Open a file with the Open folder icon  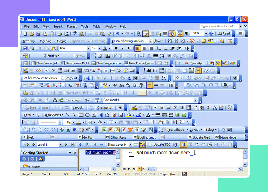click(32, 34)
